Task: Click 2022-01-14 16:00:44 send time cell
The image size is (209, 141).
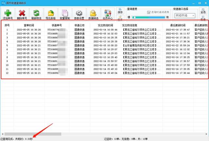Action: click(105, 30)
